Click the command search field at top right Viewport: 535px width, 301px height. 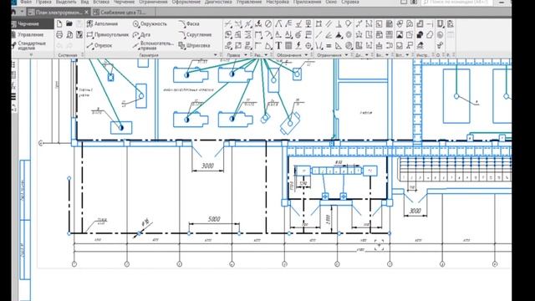(x=456, y=2)
